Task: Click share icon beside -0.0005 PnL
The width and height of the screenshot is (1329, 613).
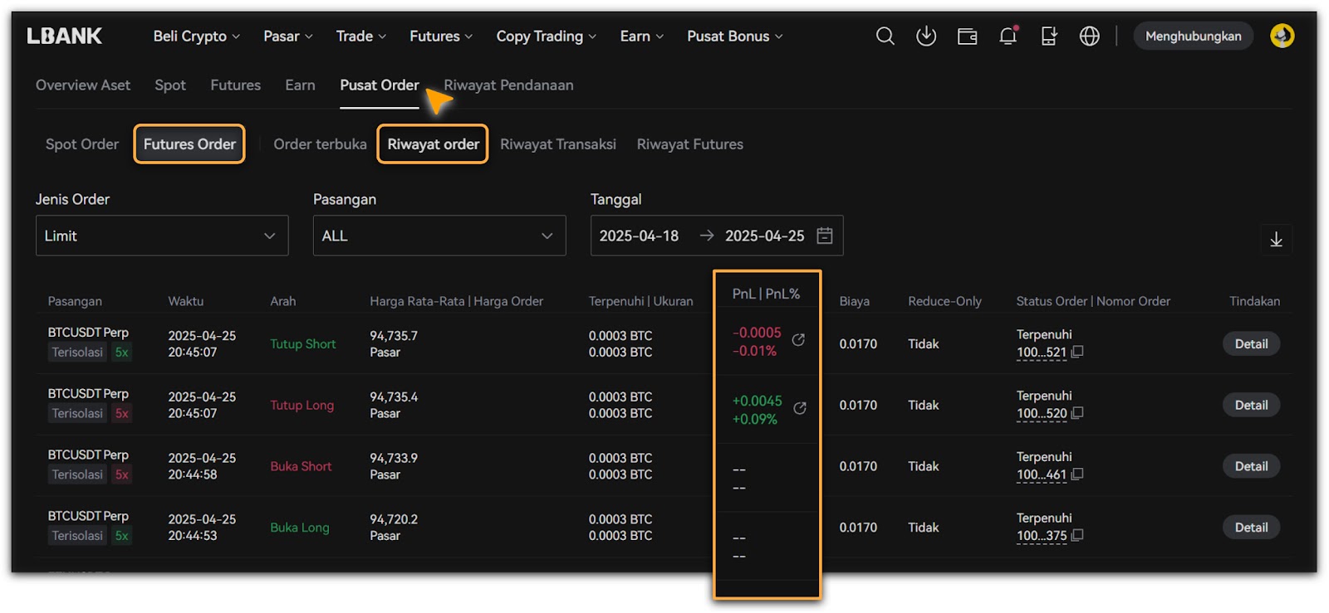Action: pos(798,340)
